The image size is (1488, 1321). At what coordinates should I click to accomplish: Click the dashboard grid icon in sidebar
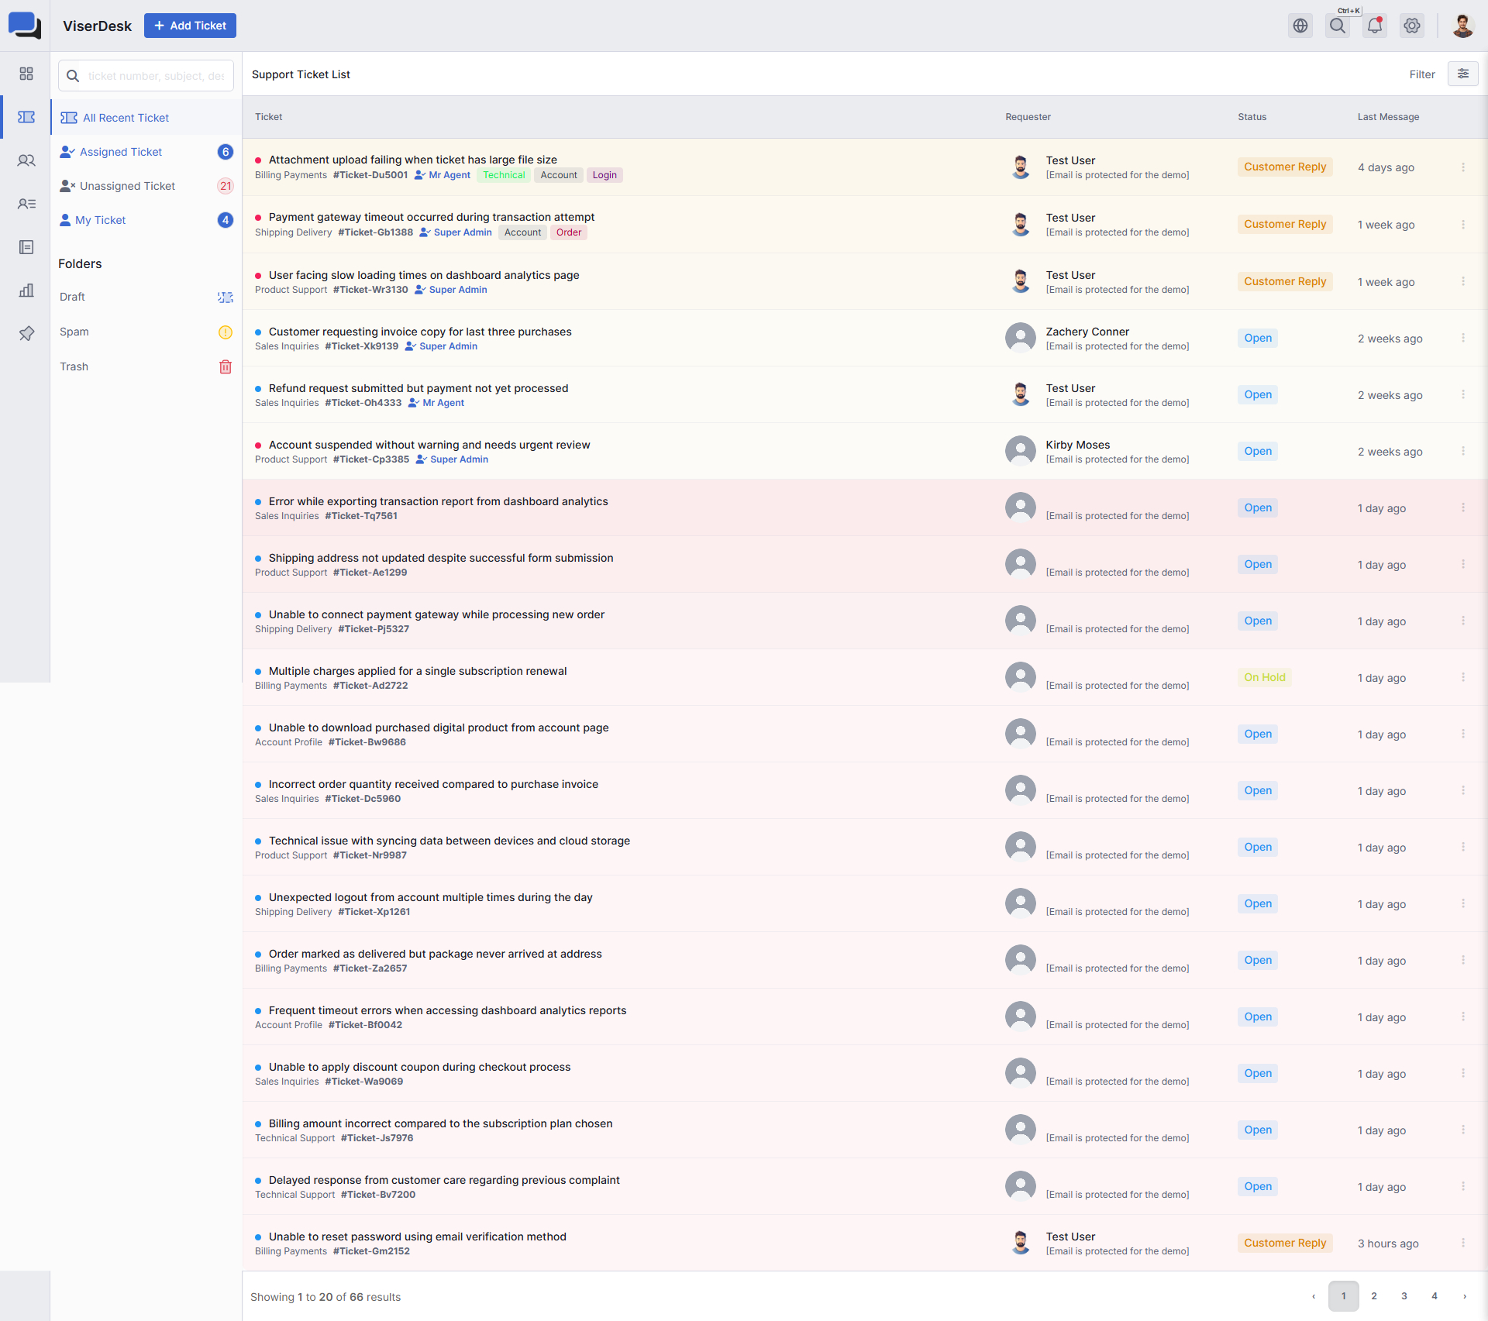26,74
